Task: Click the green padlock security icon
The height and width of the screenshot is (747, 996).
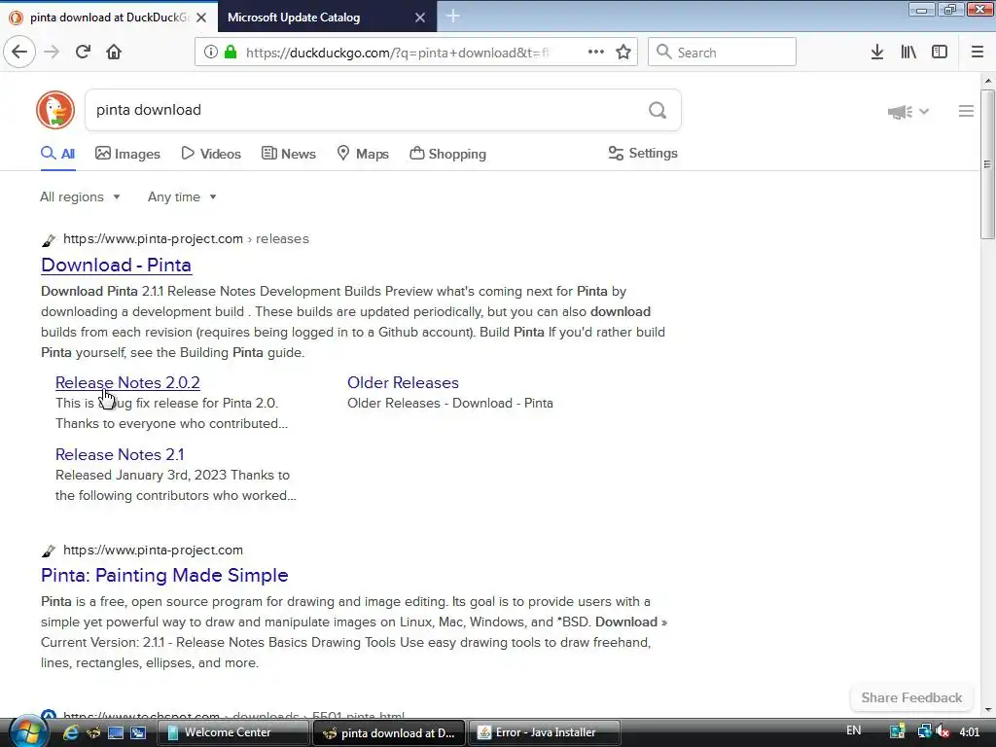Action: pos(231,52)
